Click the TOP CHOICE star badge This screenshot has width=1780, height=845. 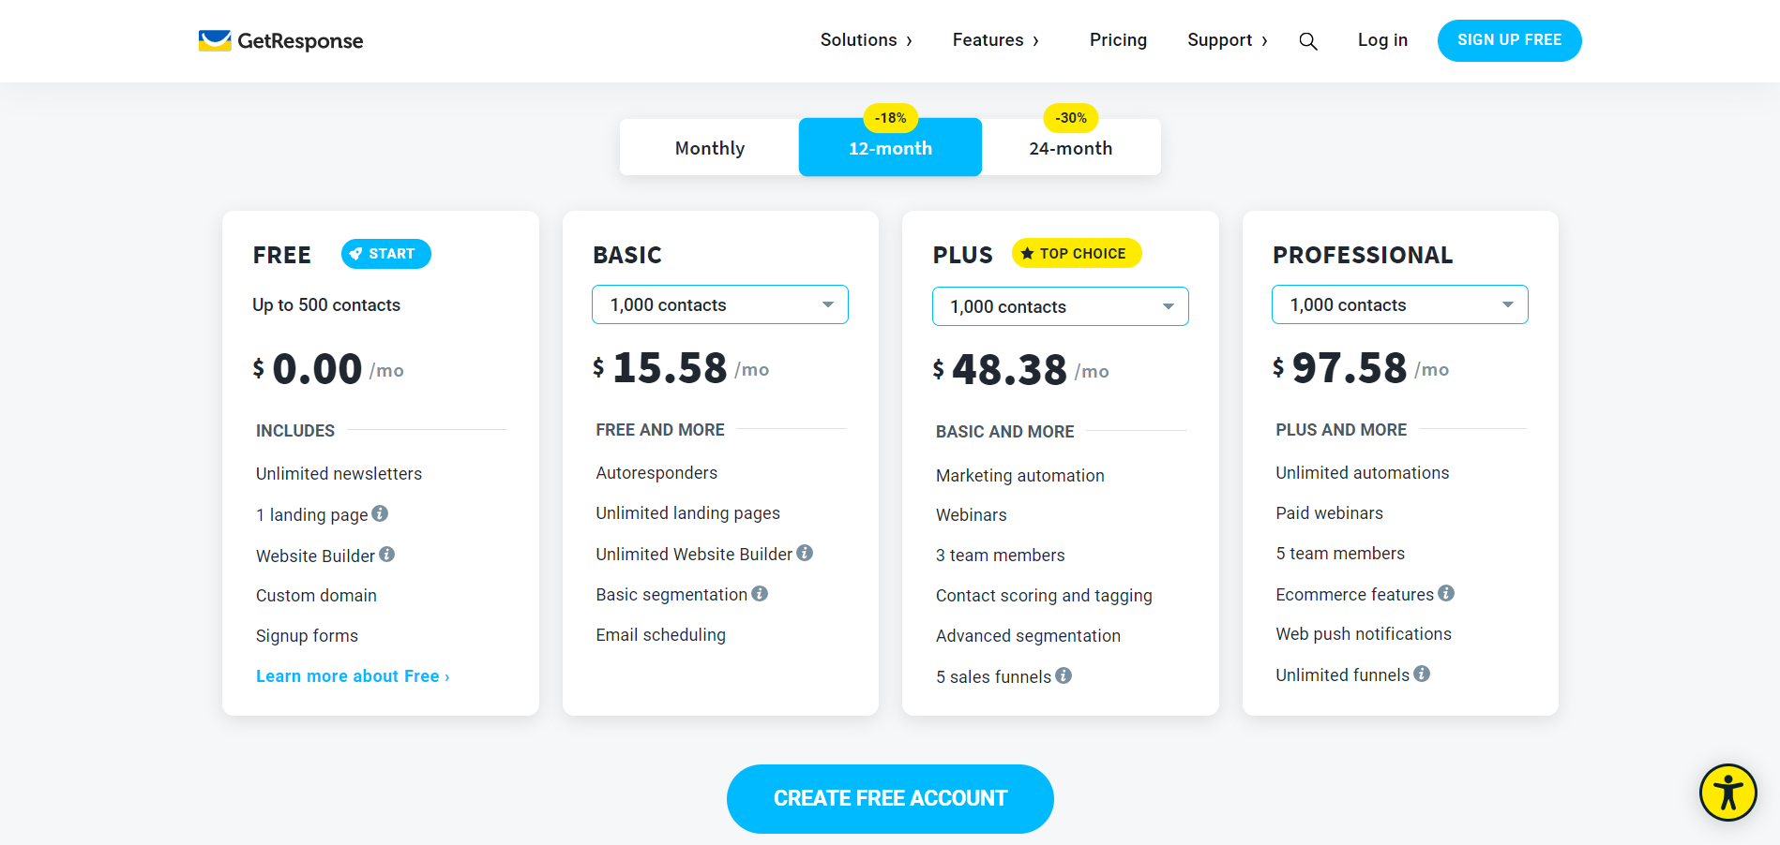pos(1076,253)
